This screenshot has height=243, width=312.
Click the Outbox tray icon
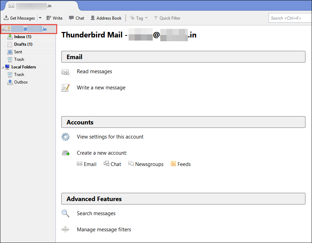click(x=10, y=82)
